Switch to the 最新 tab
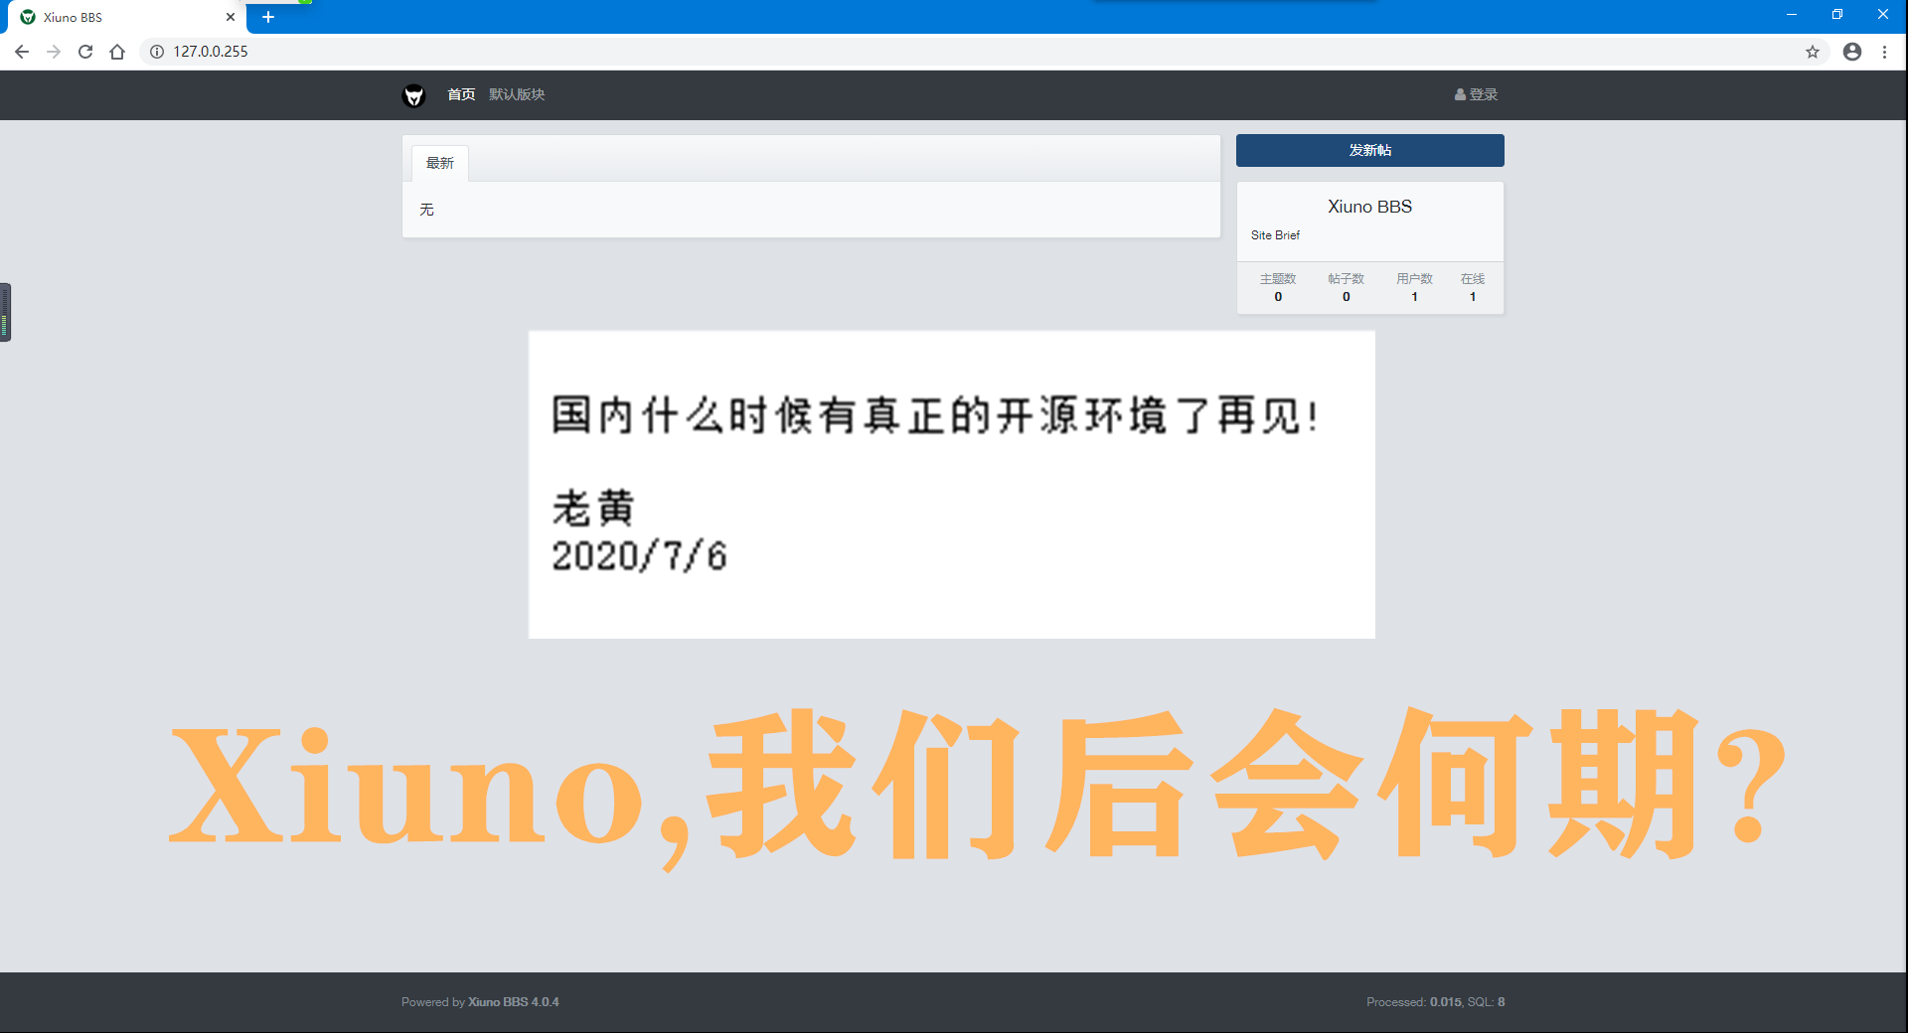This screenshot has width=1908, height=1033. click(440, 163)
